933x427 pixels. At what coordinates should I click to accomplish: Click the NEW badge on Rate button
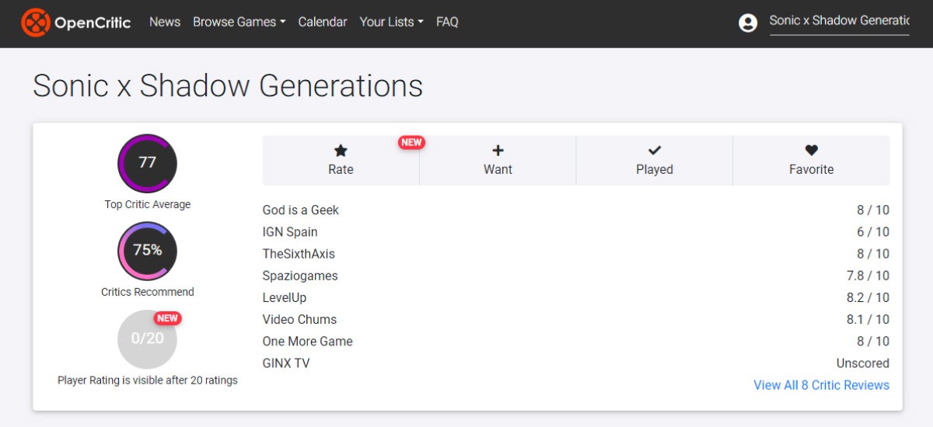click(x=411, y=142)
